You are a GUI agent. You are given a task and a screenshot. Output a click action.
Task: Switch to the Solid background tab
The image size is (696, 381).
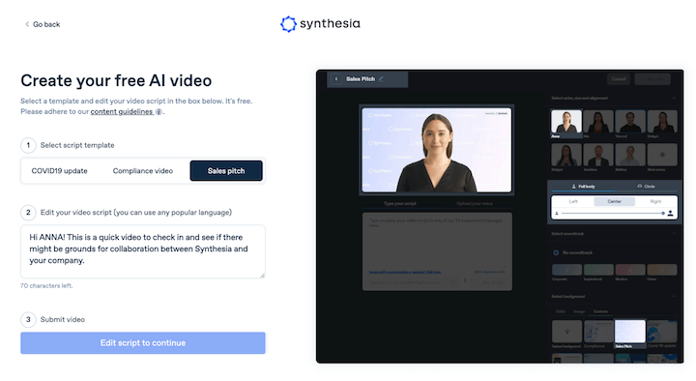pos(561,311)
